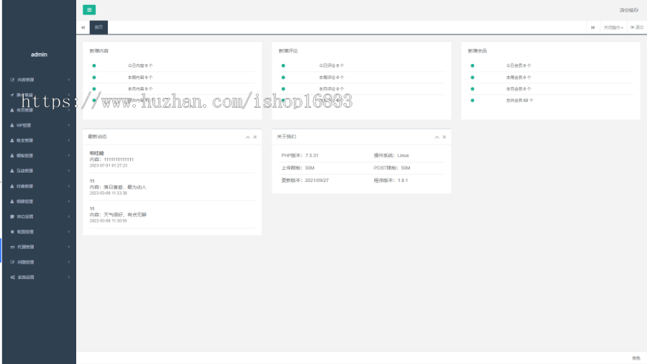
Task: Collapse the 关于我们 panel using chevron
Action: coord(437,137)
